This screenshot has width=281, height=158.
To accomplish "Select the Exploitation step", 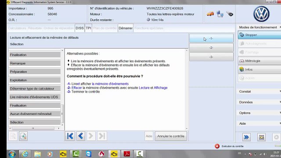I will (x=35, y=80).
